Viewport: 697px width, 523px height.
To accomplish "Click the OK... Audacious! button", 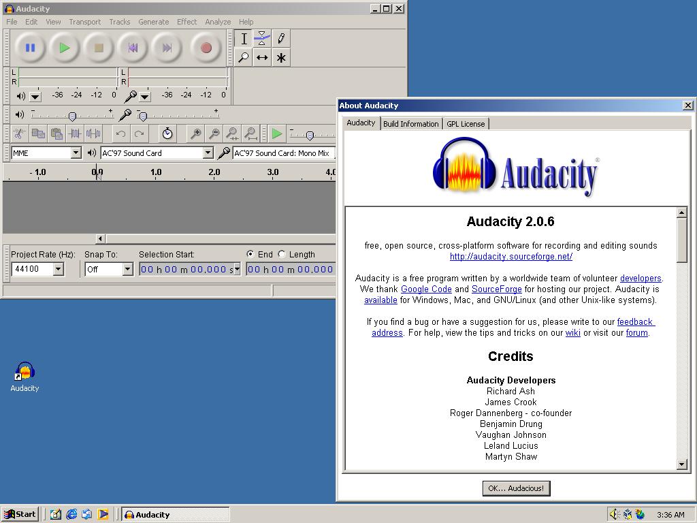I will tap(516, 488).
